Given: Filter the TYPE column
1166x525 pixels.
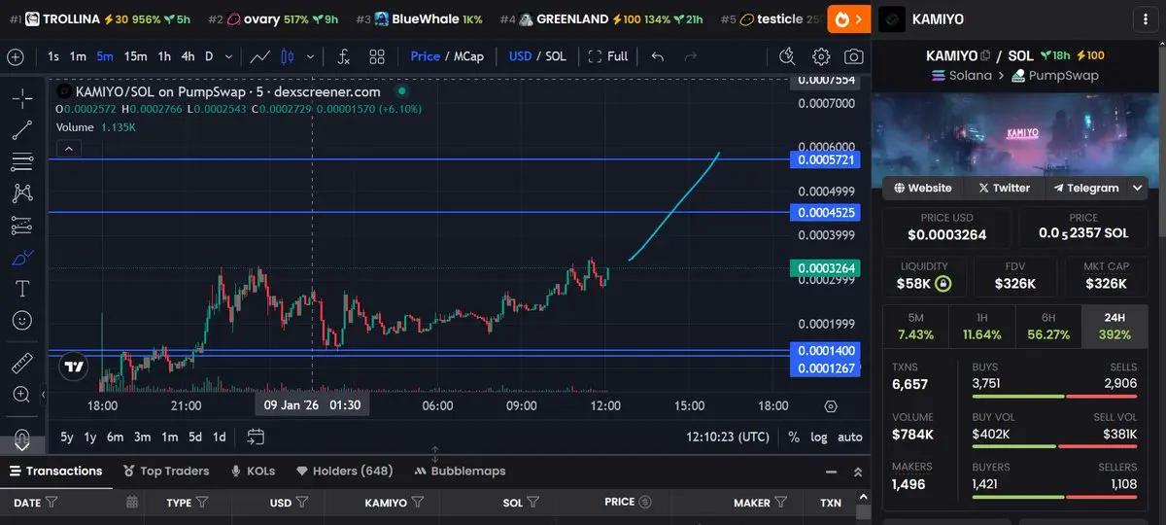Looking at the screenshot, I should pos(202,503).
